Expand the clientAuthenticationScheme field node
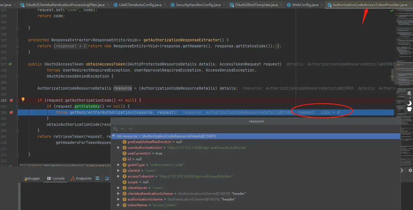413x210 pixels. click(118, 193)
